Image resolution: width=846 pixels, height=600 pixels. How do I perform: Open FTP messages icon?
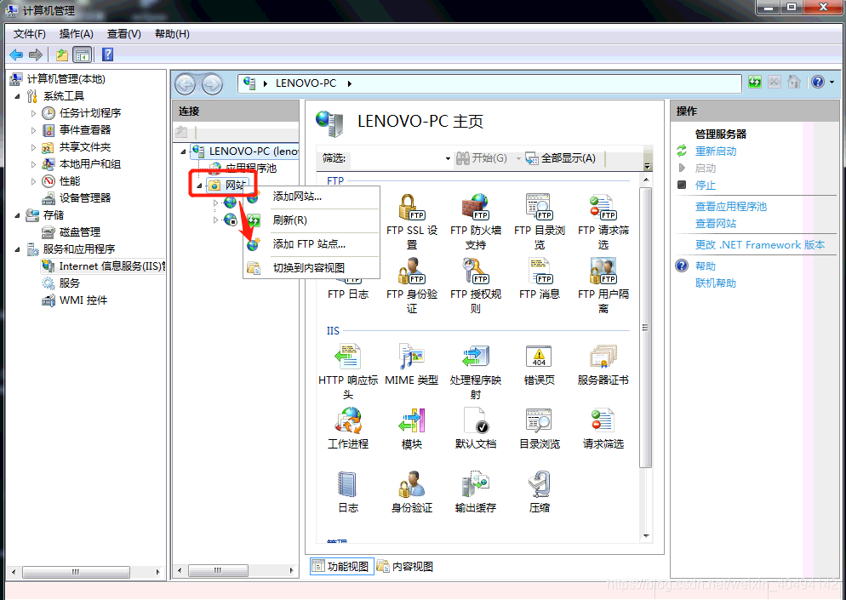pos(539,271)
